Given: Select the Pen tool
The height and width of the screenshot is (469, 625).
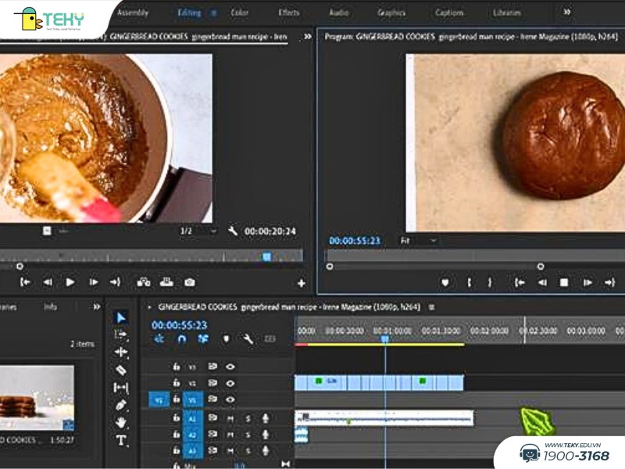Looking at the screenshot, I should coord(121,405).
